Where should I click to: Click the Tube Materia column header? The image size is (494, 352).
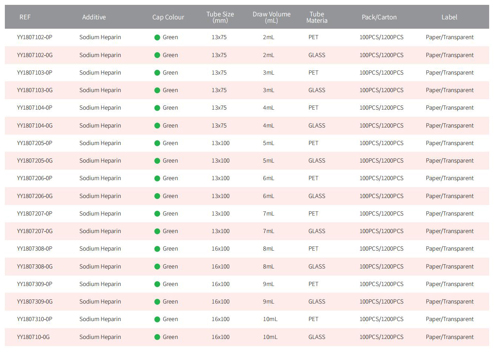point(317,17)
